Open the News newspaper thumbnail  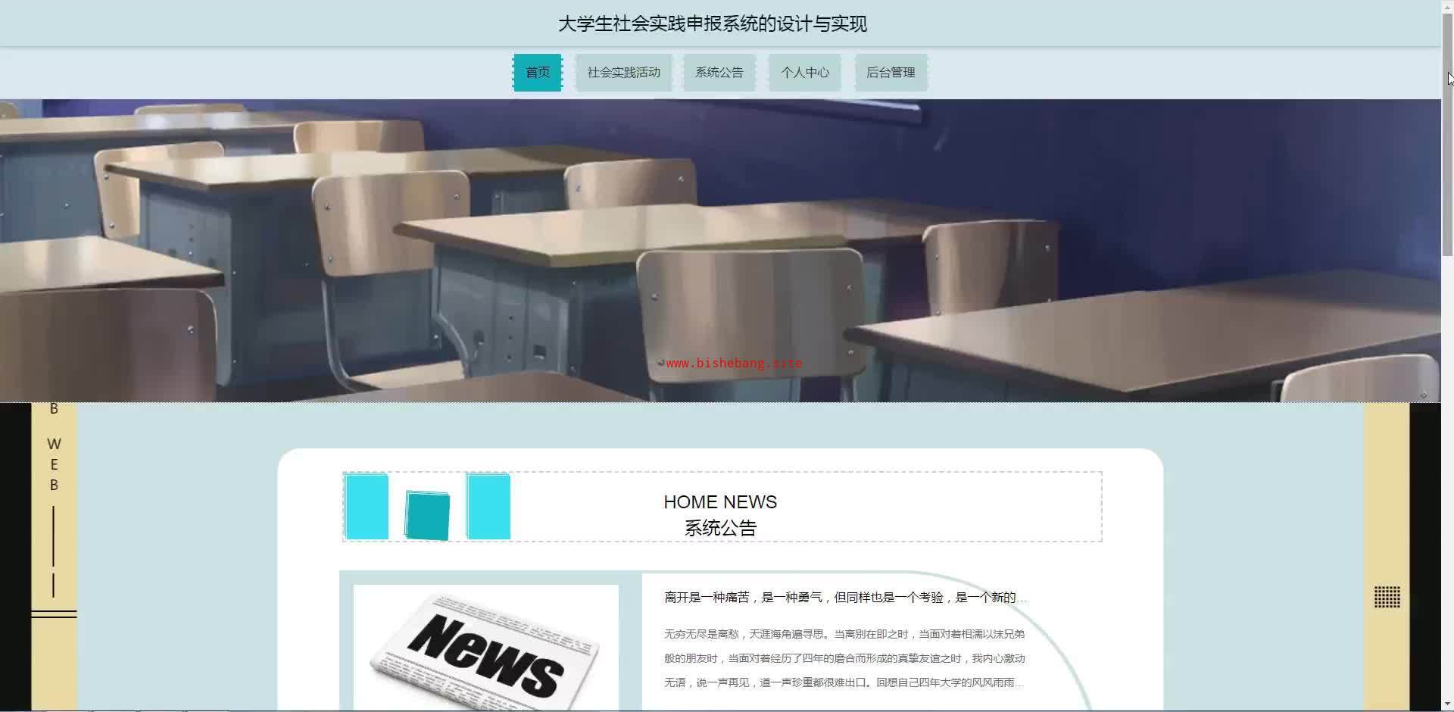point(486,648)
